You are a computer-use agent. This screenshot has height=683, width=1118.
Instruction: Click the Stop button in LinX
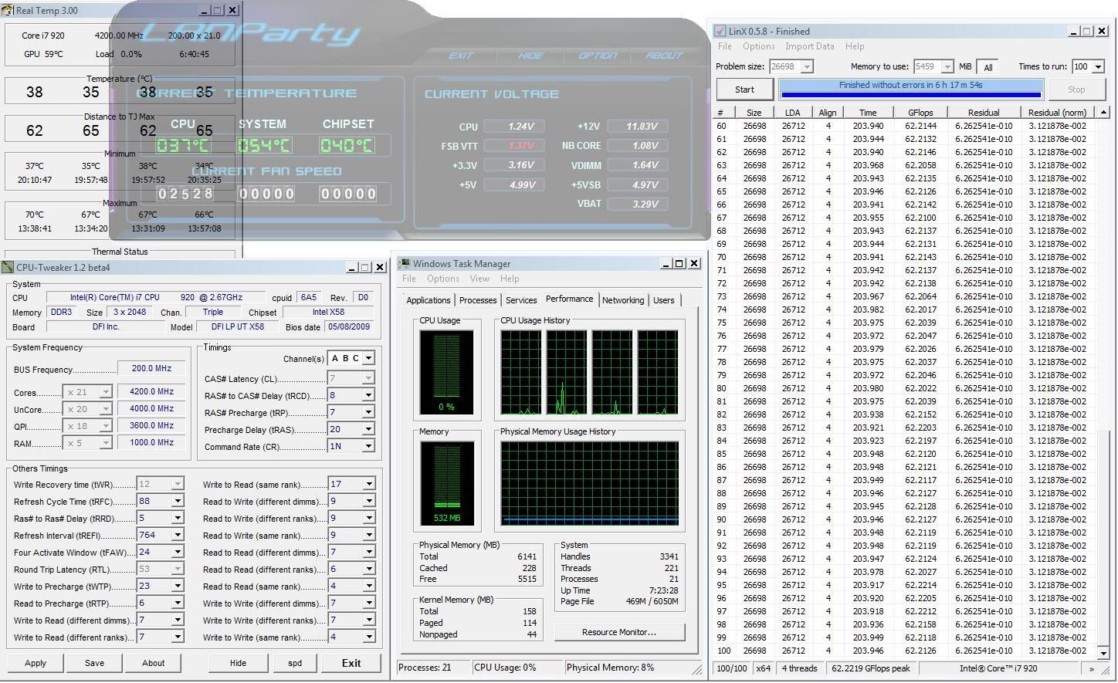pos(1076,90)
